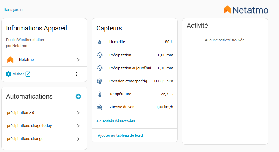The height and width of the screenshot is (152, 279).
Task: Show the '+ 4 entités désactivées' link
Action: tap(116, 121)
